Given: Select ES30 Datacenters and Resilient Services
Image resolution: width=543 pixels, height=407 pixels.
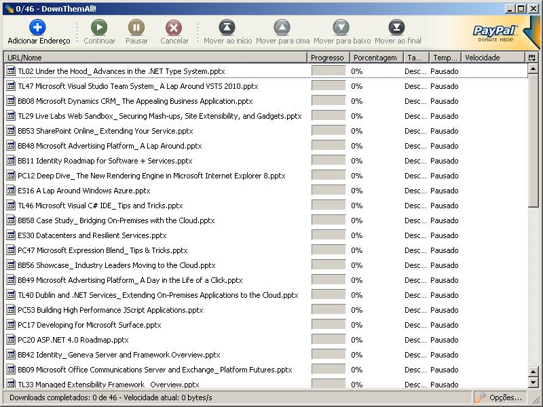Looking at the screenshot, I should click(266, 235).
